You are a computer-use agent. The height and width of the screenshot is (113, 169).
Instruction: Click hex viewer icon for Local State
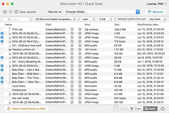(x=80, y=86)
